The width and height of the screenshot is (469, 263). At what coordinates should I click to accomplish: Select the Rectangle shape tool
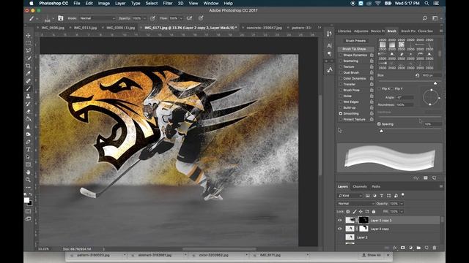pyautogui.click(x=28, y=164)
